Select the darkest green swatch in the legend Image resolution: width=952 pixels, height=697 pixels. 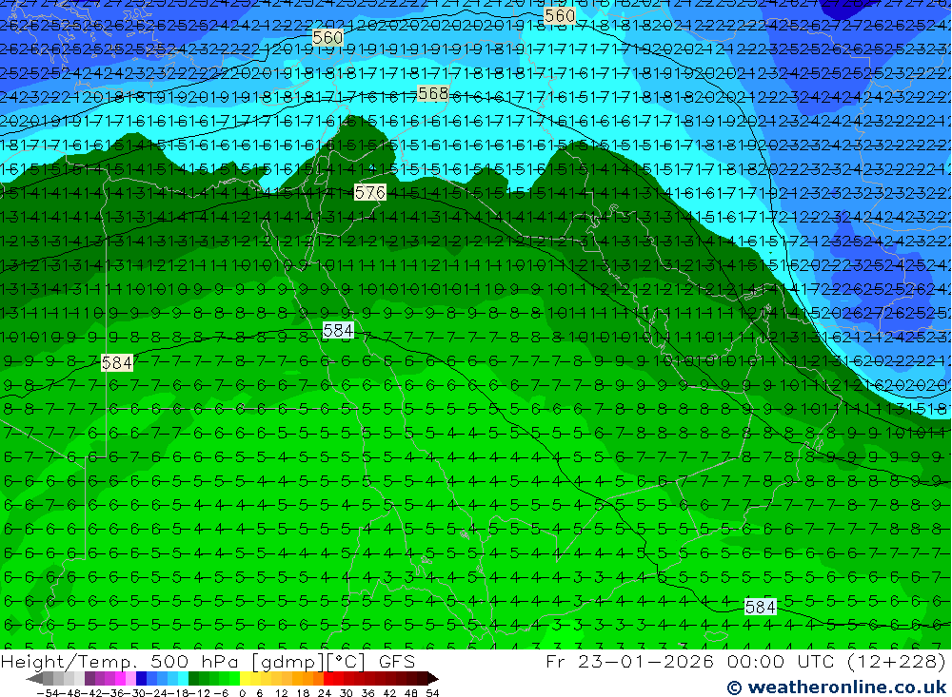(x=193, y=678)
